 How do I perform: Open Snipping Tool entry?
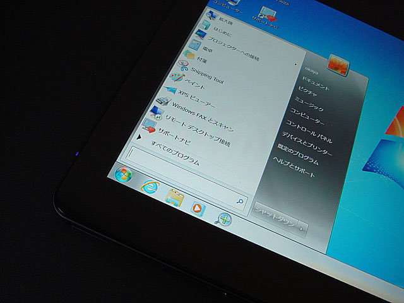(x=208, y=76)
